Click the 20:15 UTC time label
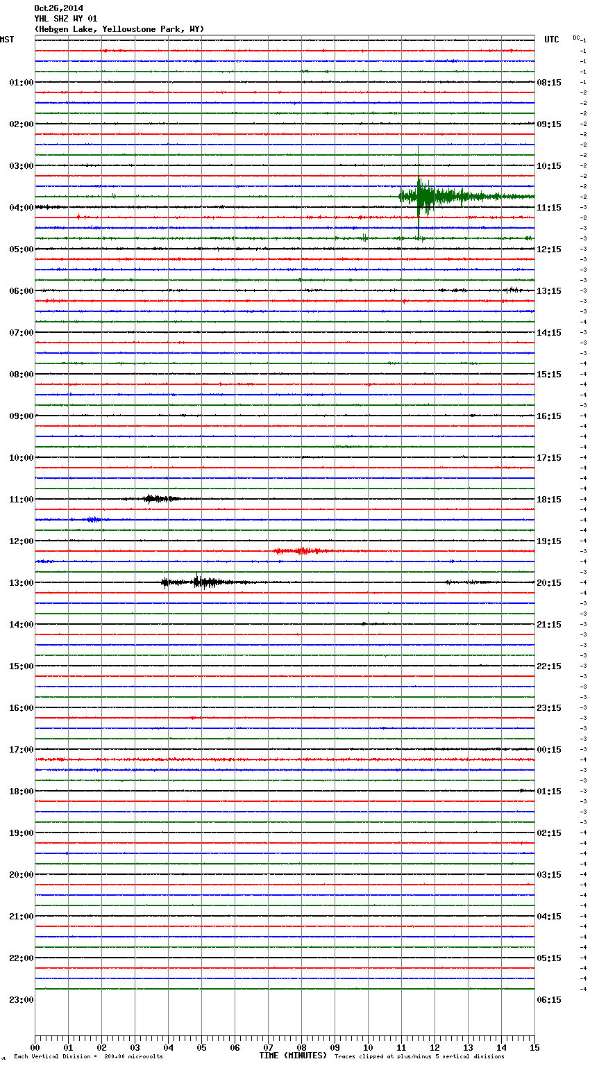The width and height of the screenshot is (590, 1066). click(x=549, y=583)
